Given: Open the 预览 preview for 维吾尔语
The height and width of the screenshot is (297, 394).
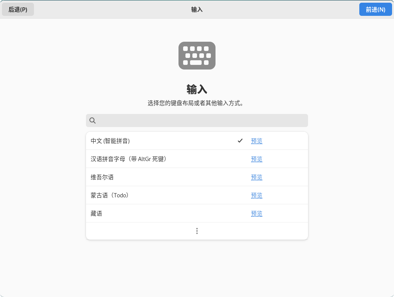Looking at the screenshot, I should 256,177.
